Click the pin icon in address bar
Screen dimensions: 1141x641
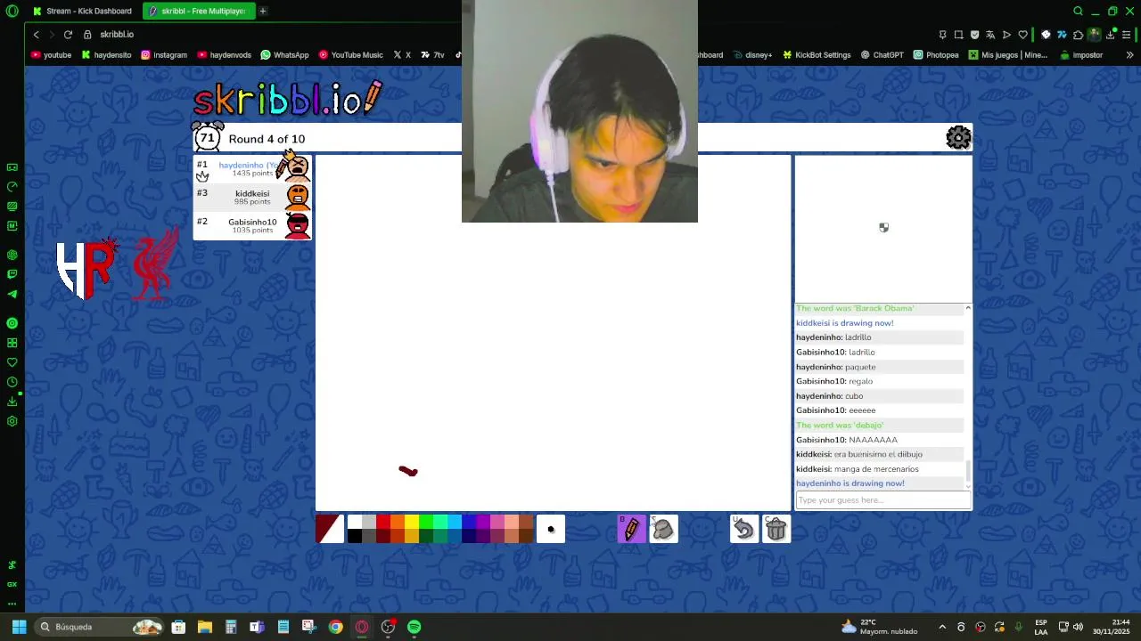(942, 35)
